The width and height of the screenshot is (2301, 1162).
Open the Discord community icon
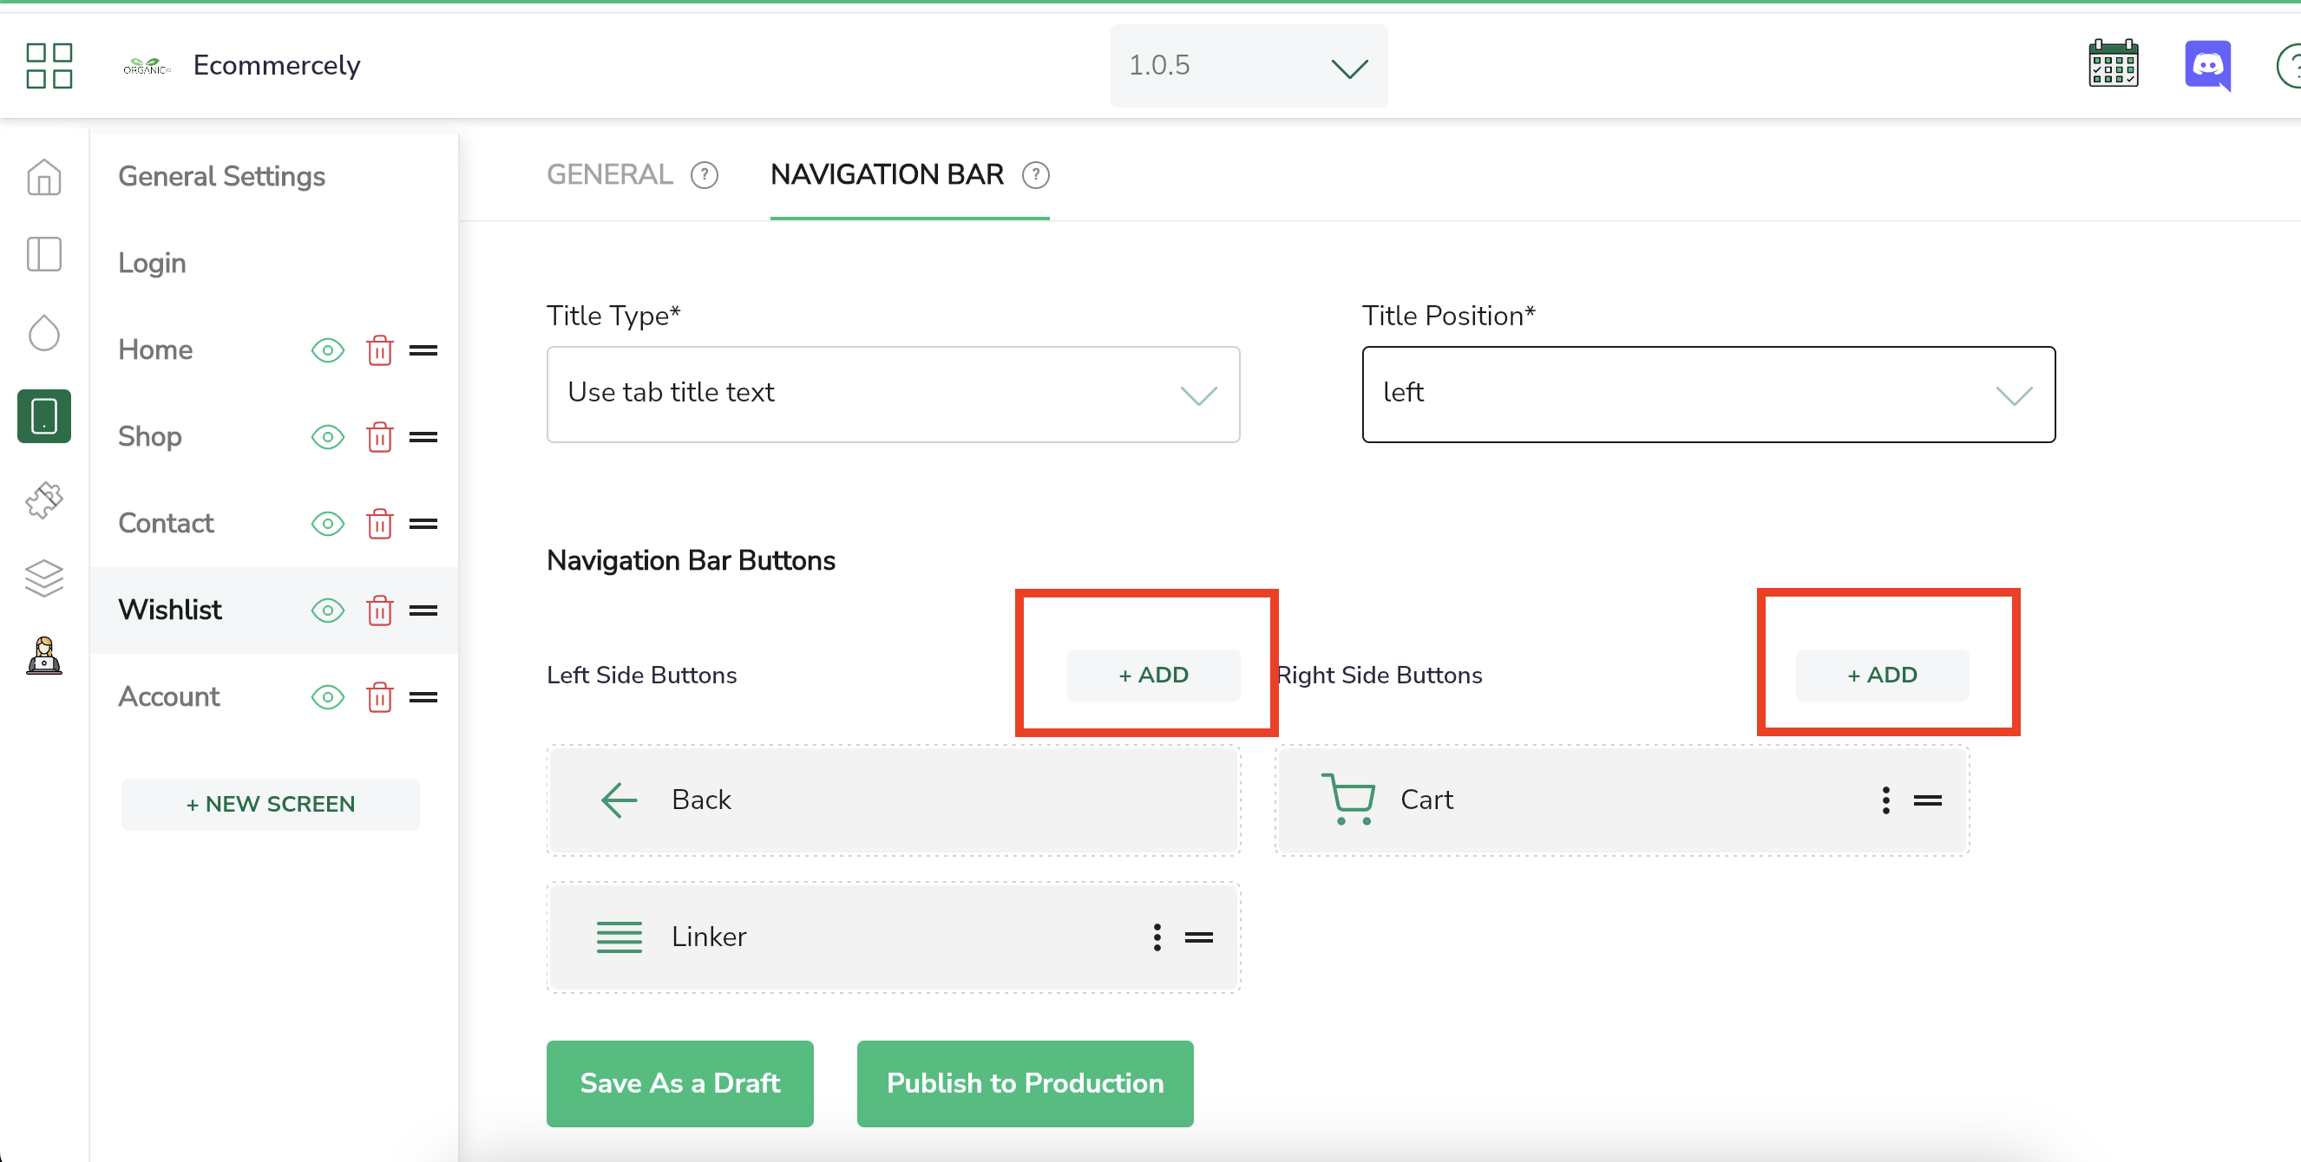tap(2207, 64)
